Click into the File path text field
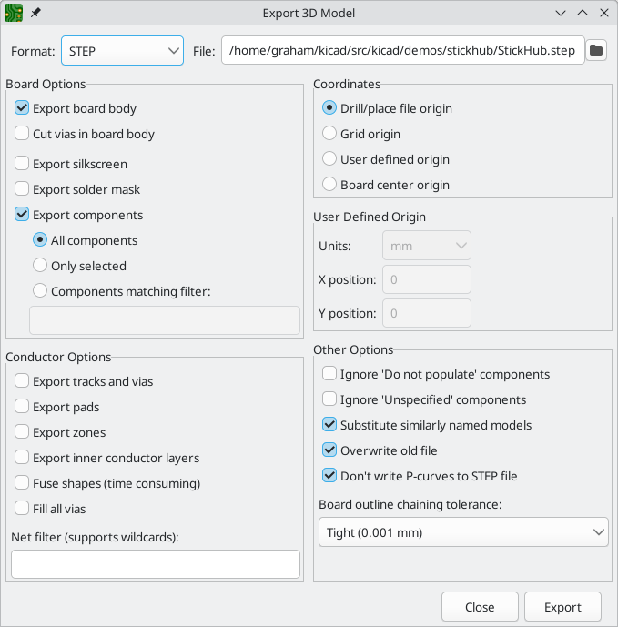The image size is (618, 627). click(402, 51)
